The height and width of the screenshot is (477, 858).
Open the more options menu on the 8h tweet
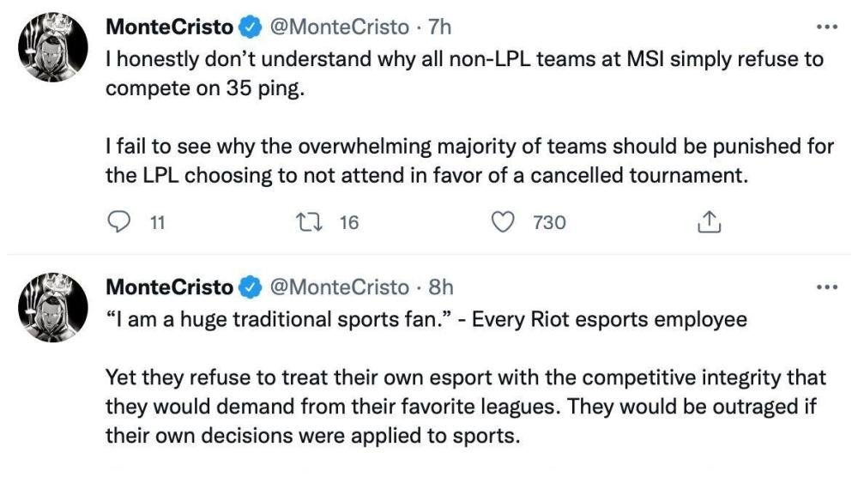tap(826, 287)
